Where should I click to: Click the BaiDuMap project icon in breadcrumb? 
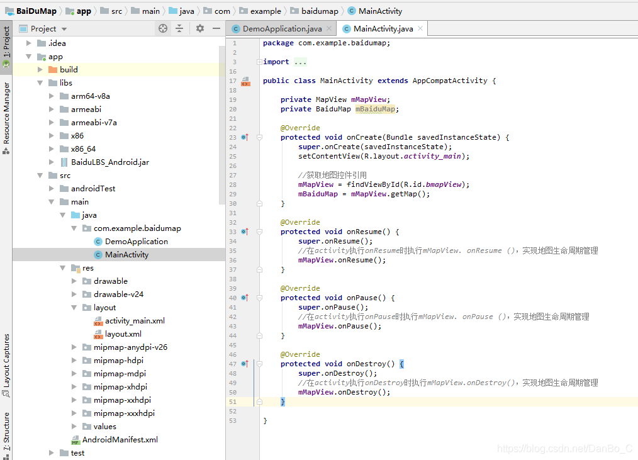[9, 11]
